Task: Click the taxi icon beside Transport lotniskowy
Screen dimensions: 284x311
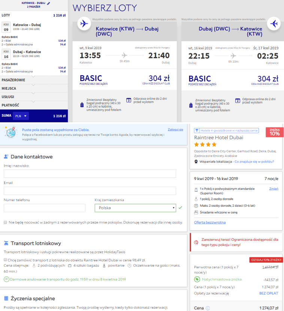Action: coord(6,243)
